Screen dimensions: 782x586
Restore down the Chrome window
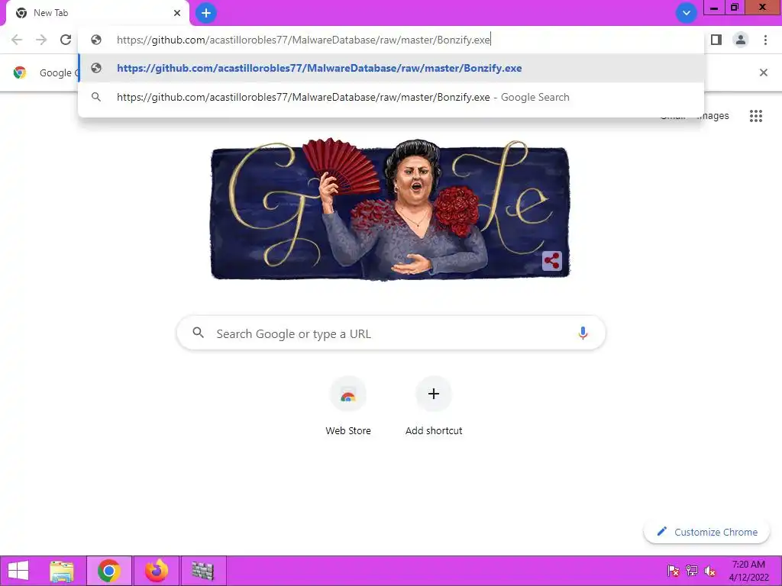735,8
